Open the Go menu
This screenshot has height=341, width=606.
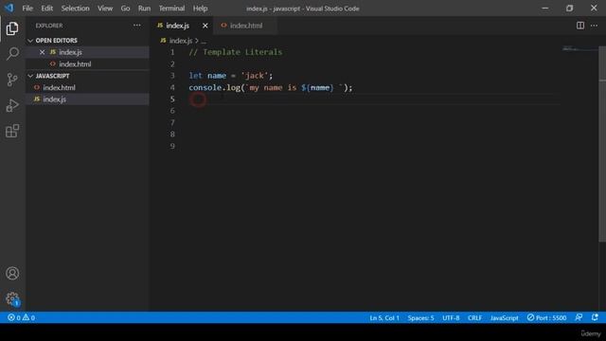(x=125, y=9)
